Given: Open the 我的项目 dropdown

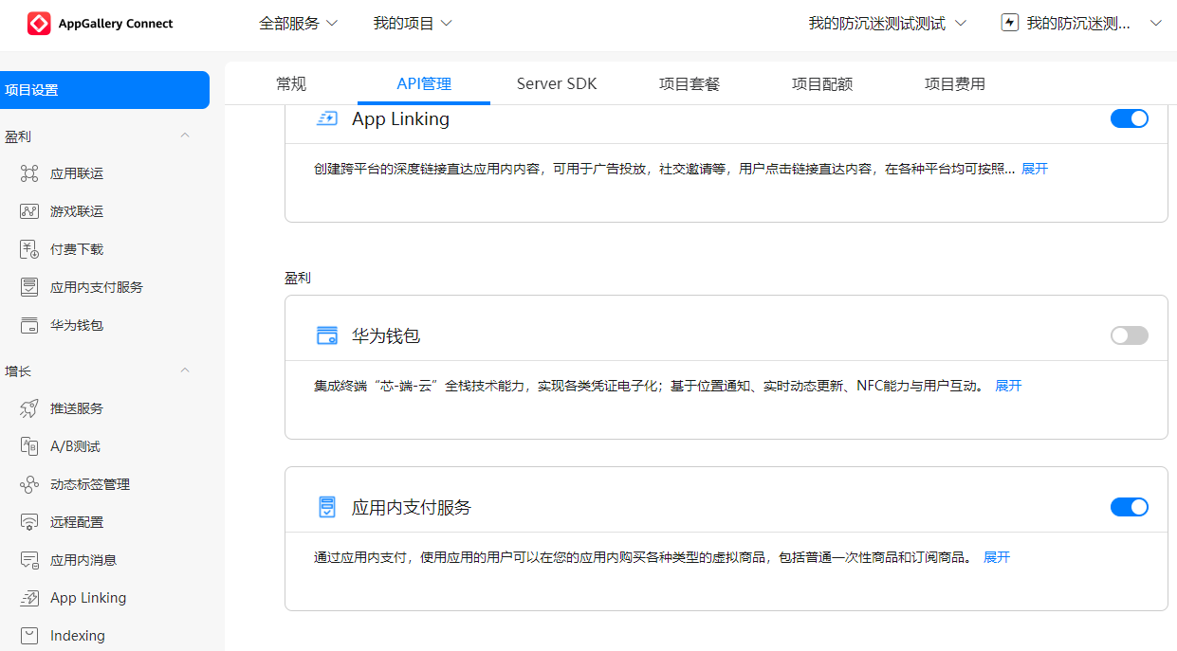Looking at the screenshot, I should click(413, 24).
